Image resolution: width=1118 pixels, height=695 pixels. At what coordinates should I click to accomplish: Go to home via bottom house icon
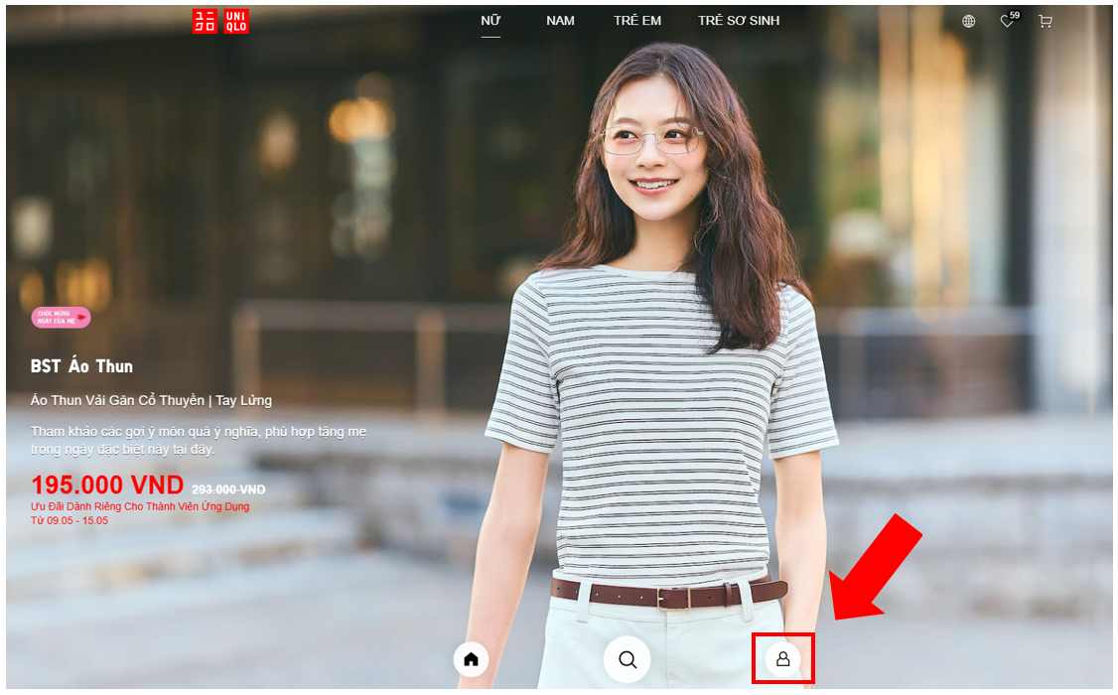(x=471, y=659)
